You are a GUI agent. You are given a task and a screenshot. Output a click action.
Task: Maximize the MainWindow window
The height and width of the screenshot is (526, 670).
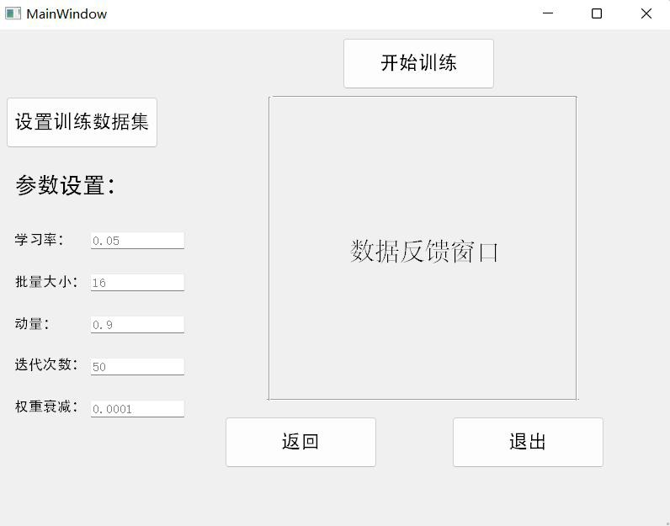click(597, 13)
